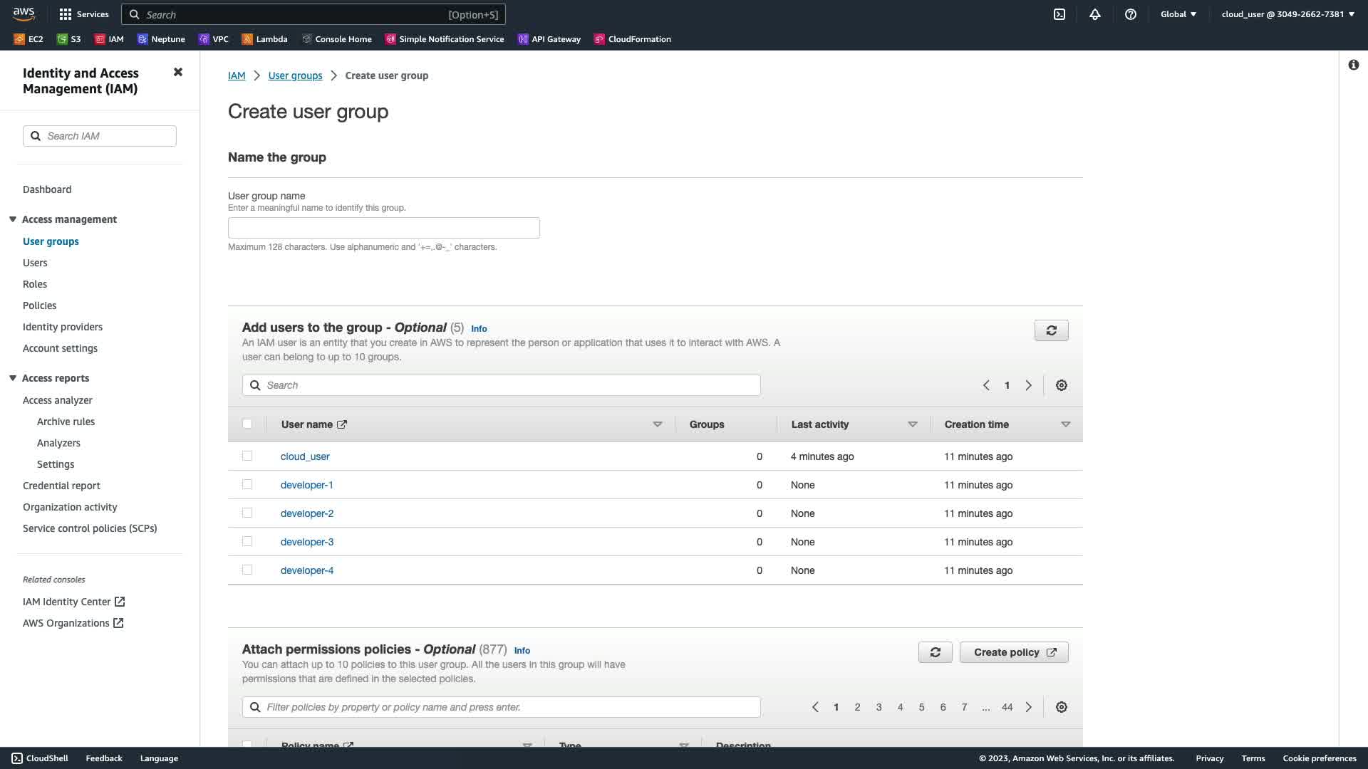Close the IAM navigation panel
The height and width of the screenshot is (769, 1368).
[178, 72]
